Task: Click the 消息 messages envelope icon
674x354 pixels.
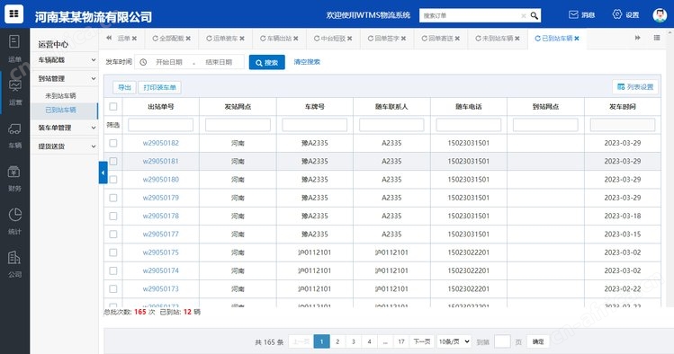Action: click(573, 14)
